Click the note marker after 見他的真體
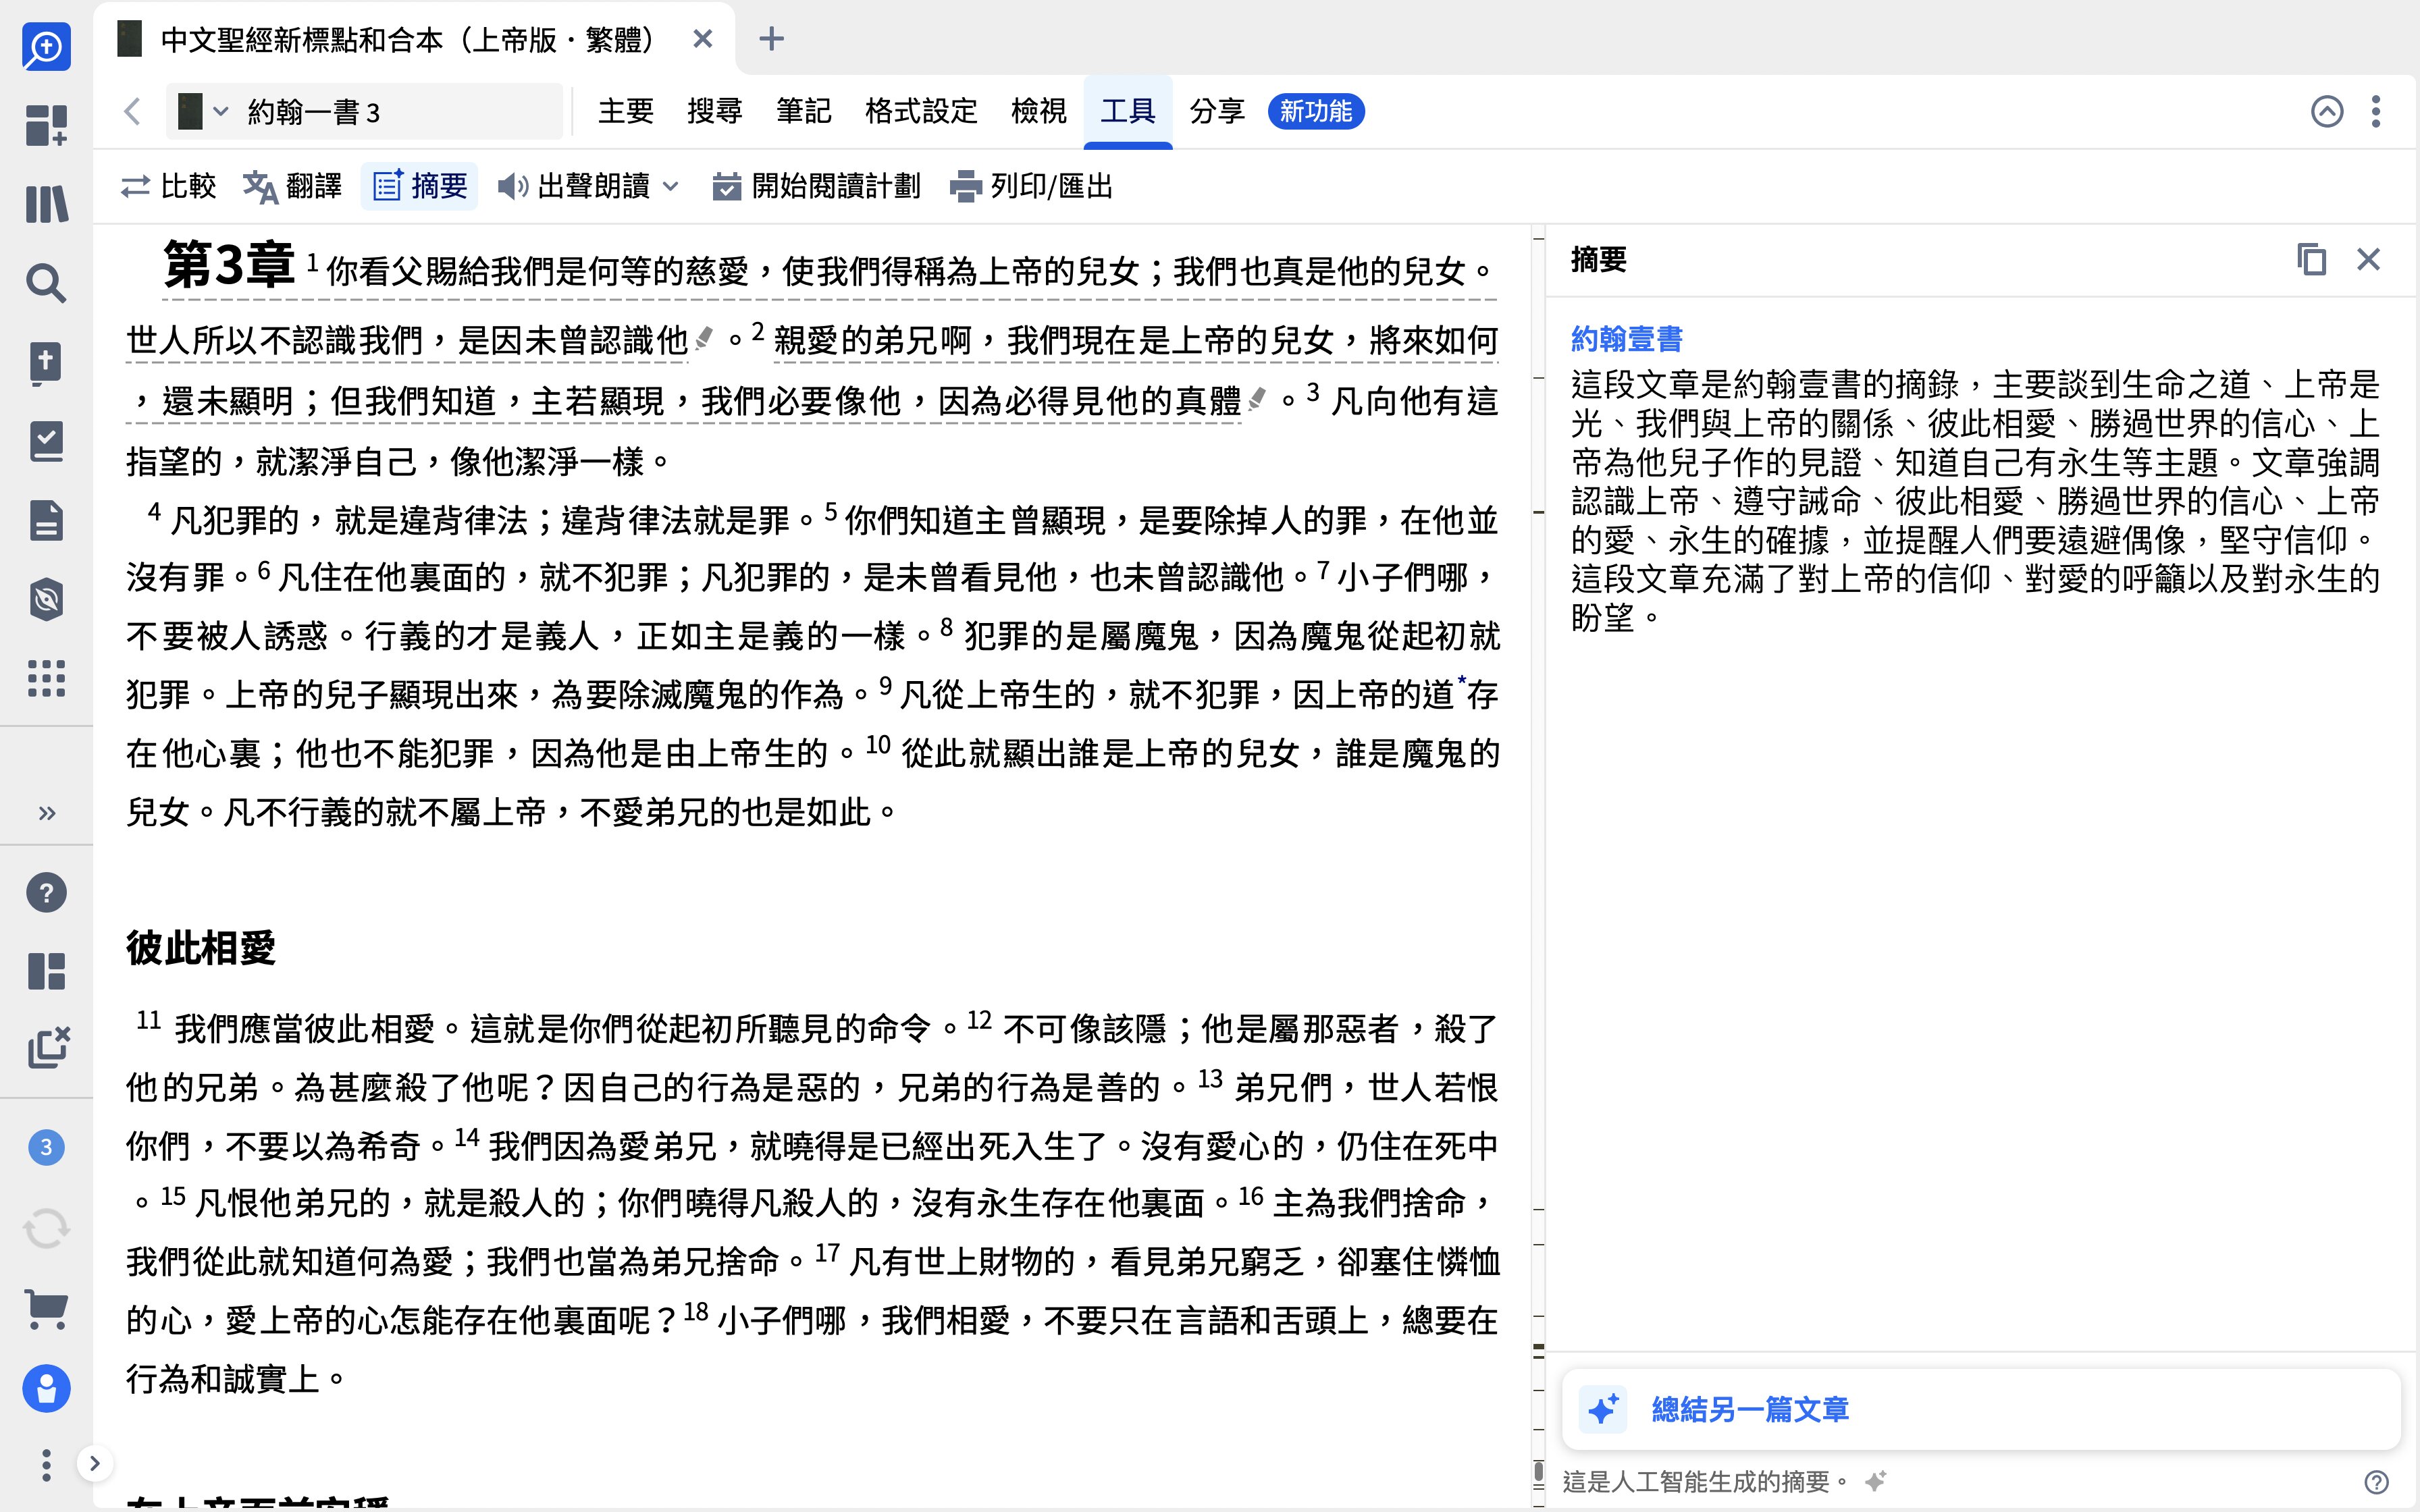The width and height of the screenshot is (2420, 1512). tap(1257, 399)
